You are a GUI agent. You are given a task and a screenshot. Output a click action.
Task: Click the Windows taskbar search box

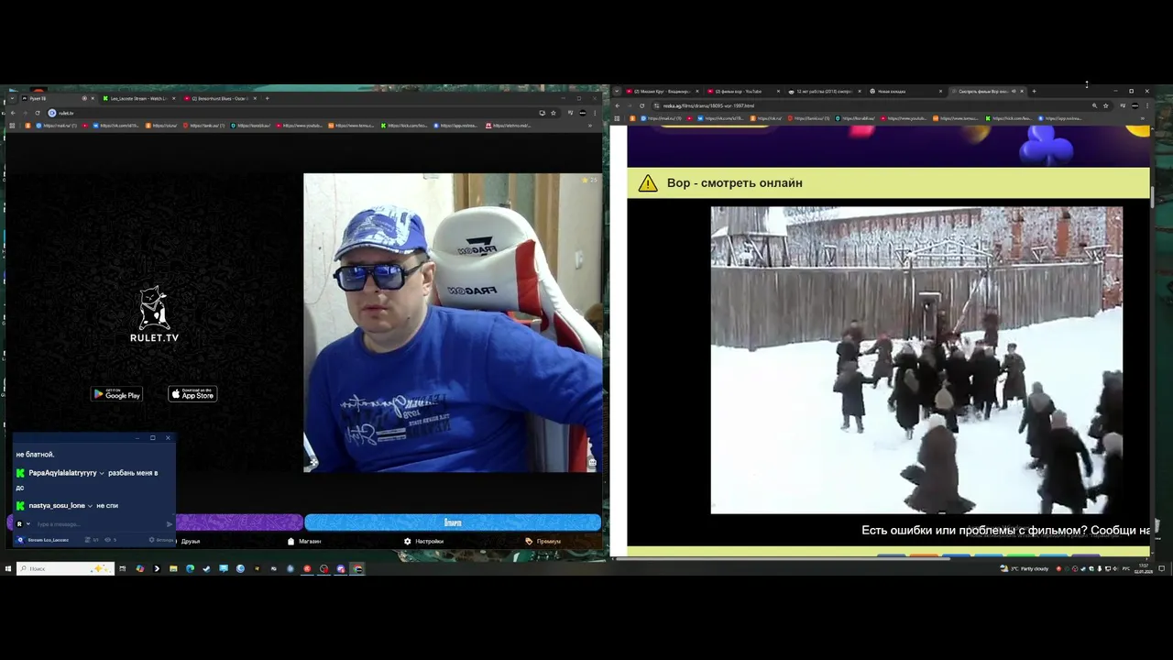point(65,569)
